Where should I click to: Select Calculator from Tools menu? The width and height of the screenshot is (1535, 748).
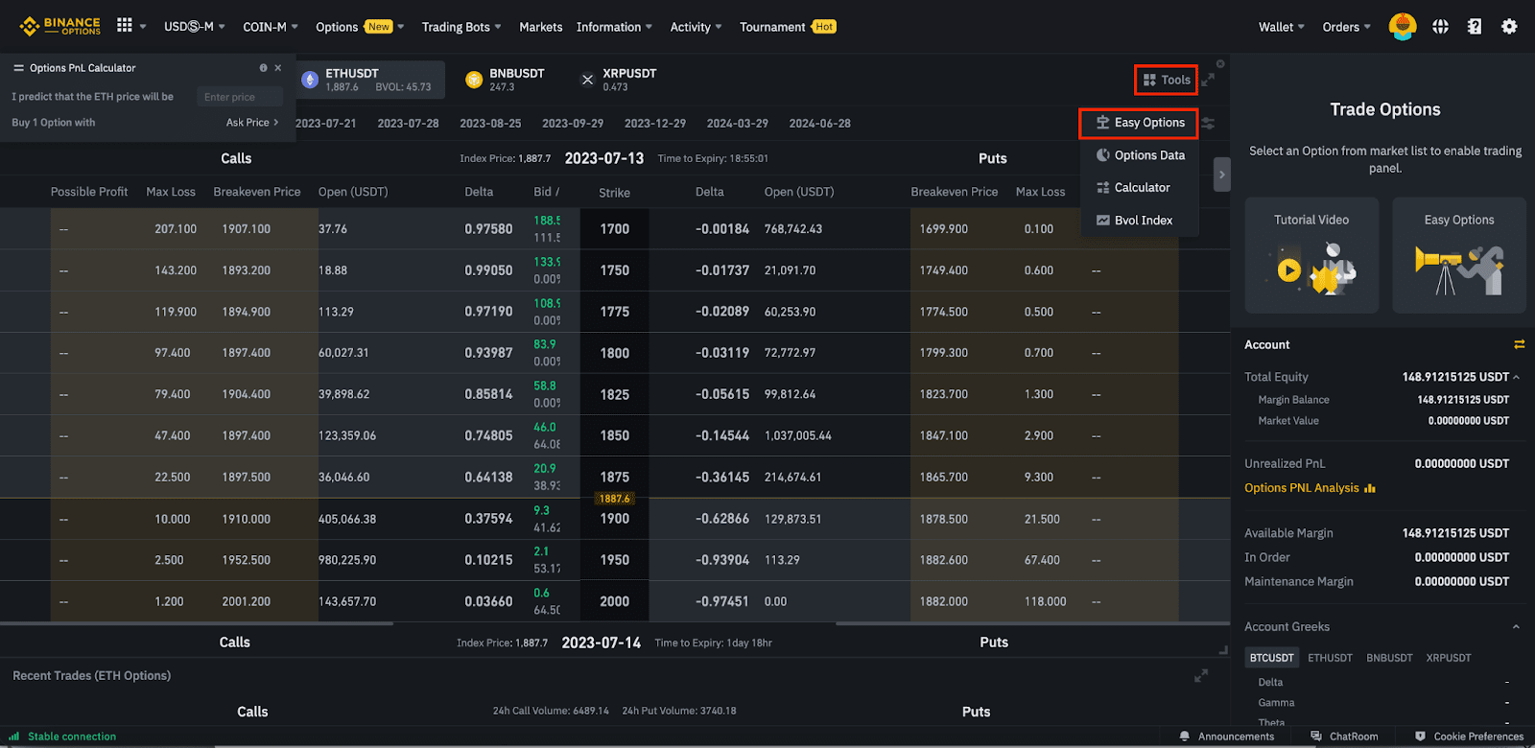(x=1141, y=188)
